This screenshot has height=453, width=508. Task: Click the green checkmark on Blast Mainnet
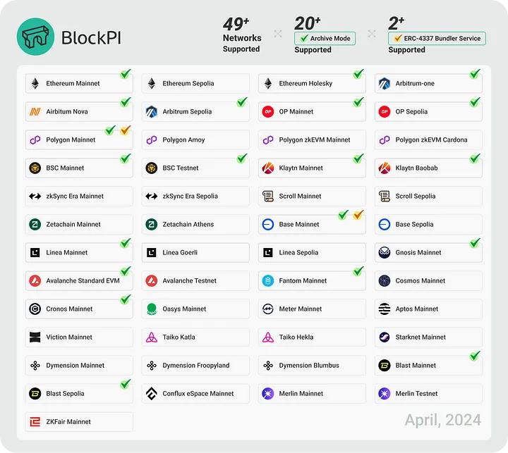[x=475, y=356]
